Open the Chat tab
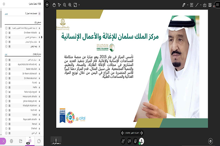 [x=39, y=141]
